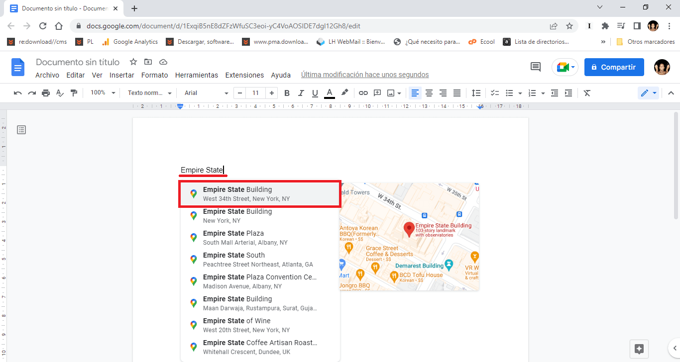Show the document outline icon

[21, 130]
